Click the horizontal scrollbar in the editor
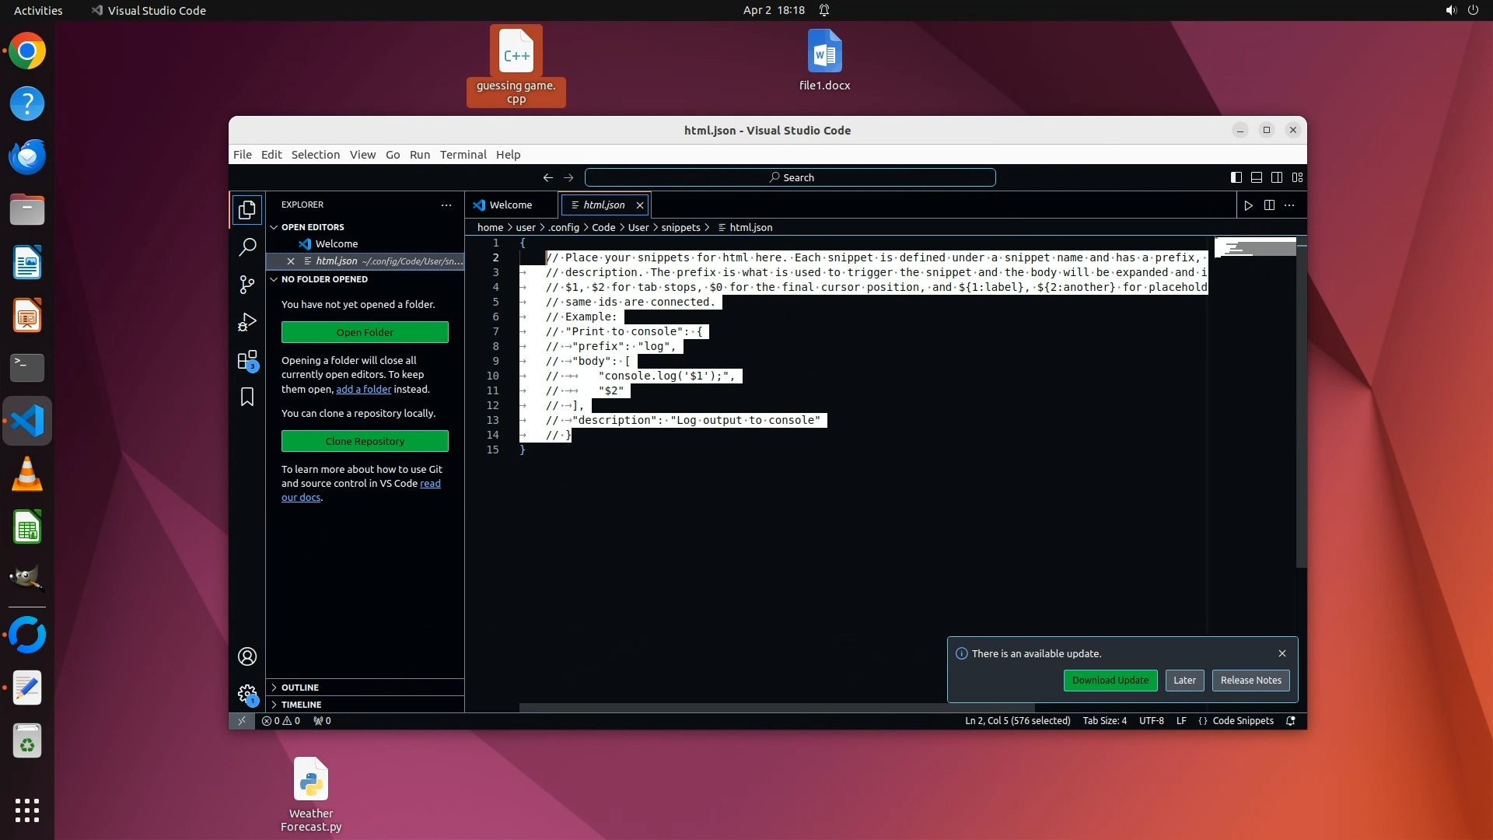1493x840 pixels. pyautogui.click(x=776, y=708)
